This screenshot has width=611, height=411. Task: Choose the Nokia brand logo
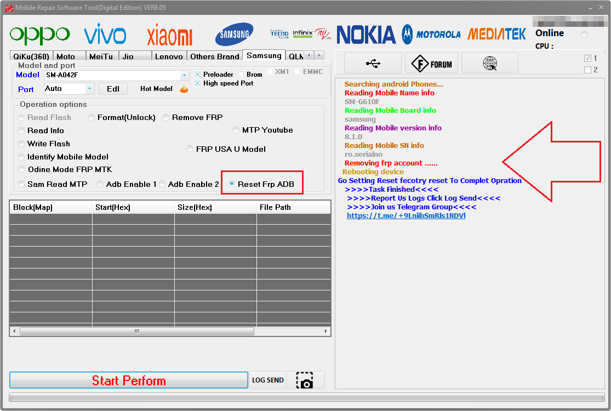[366, 35]
